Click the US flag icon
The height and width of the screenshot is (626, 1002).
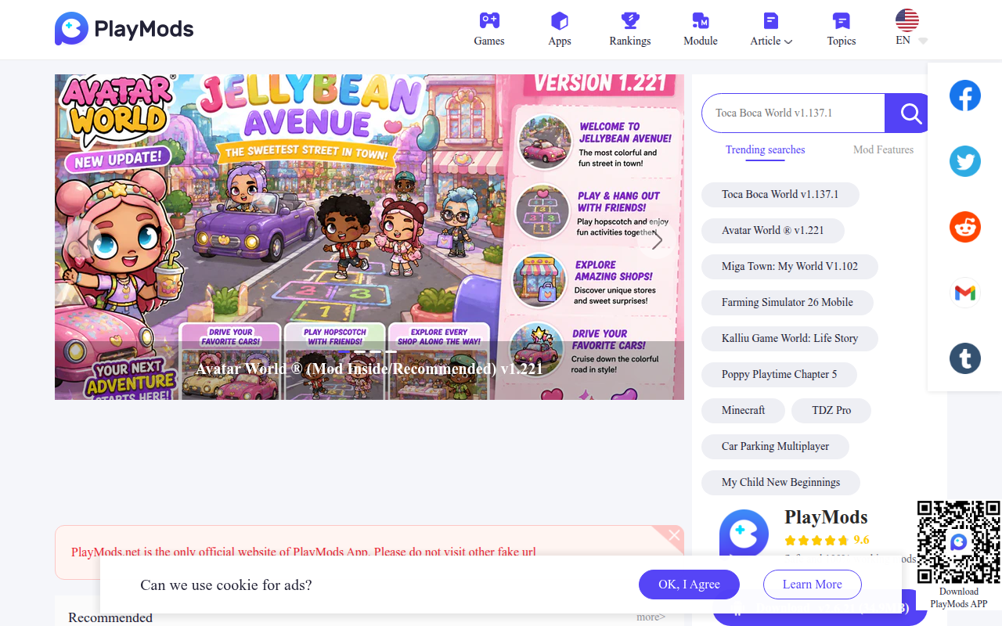coord(907,20)
